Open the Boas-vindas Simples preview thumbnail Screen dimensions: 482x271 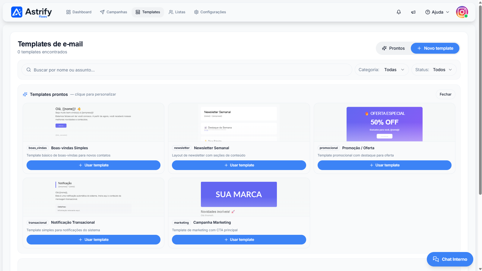click(x=94, y=122)
